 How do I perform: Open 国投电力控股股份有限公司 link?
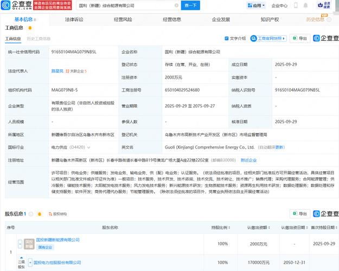pyautogui.click(x=57, y=262)
